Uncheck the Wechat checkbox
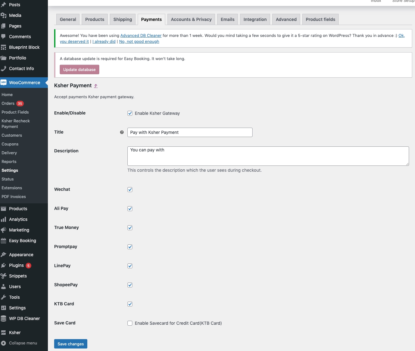 coord(130,190)
